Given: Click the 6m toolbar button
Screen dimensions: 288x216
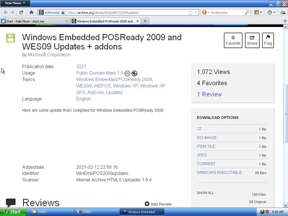Looking at the screenshot, I should 283,12.
